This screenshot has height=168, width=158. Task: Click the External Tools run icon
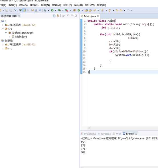tap(67, 10)
